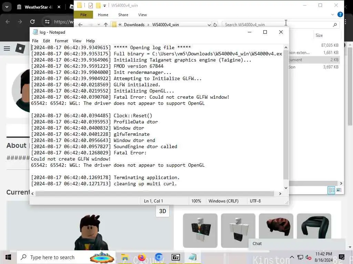353x264 pixels.
Task: Open the black jacket outfit thumbnail
Action: click(200, 231)
